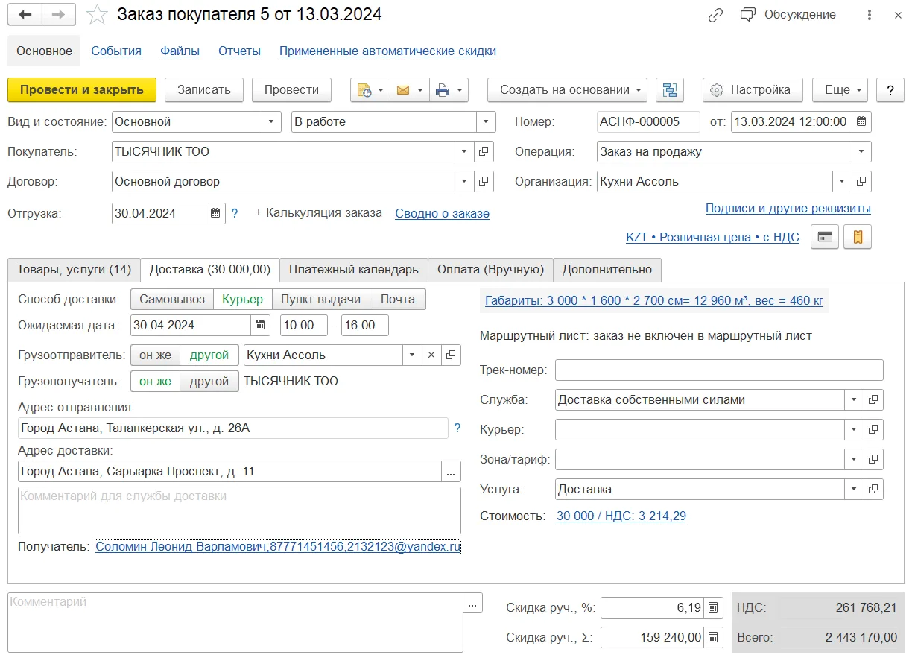Go forward with the right arrow button
The height and width of the screenshot is (661, 912).
pyautogui.click(x=60, y=15)
